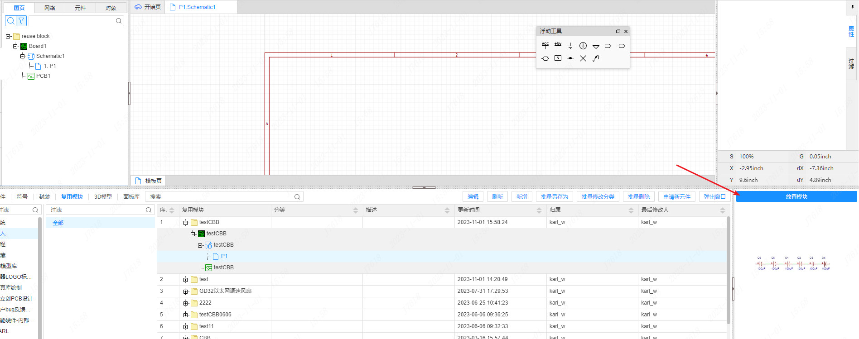Open the 符号 library tab
The image size is (859, 339).
(x=22, y=197)
